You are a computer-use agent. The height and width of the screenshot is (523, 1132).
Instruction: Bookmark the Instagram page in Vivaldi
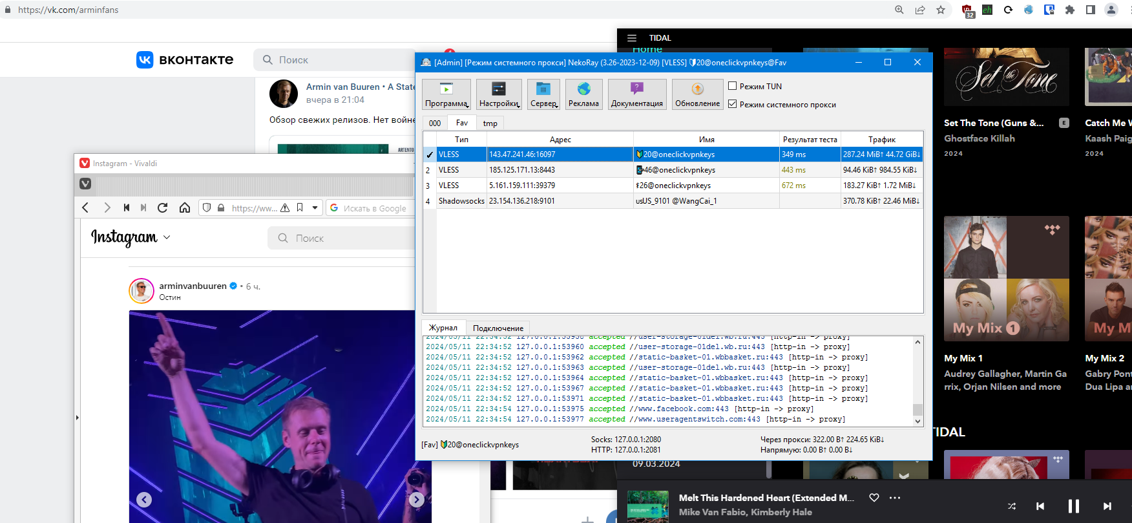pyautogui.click(x=300, y=208)
